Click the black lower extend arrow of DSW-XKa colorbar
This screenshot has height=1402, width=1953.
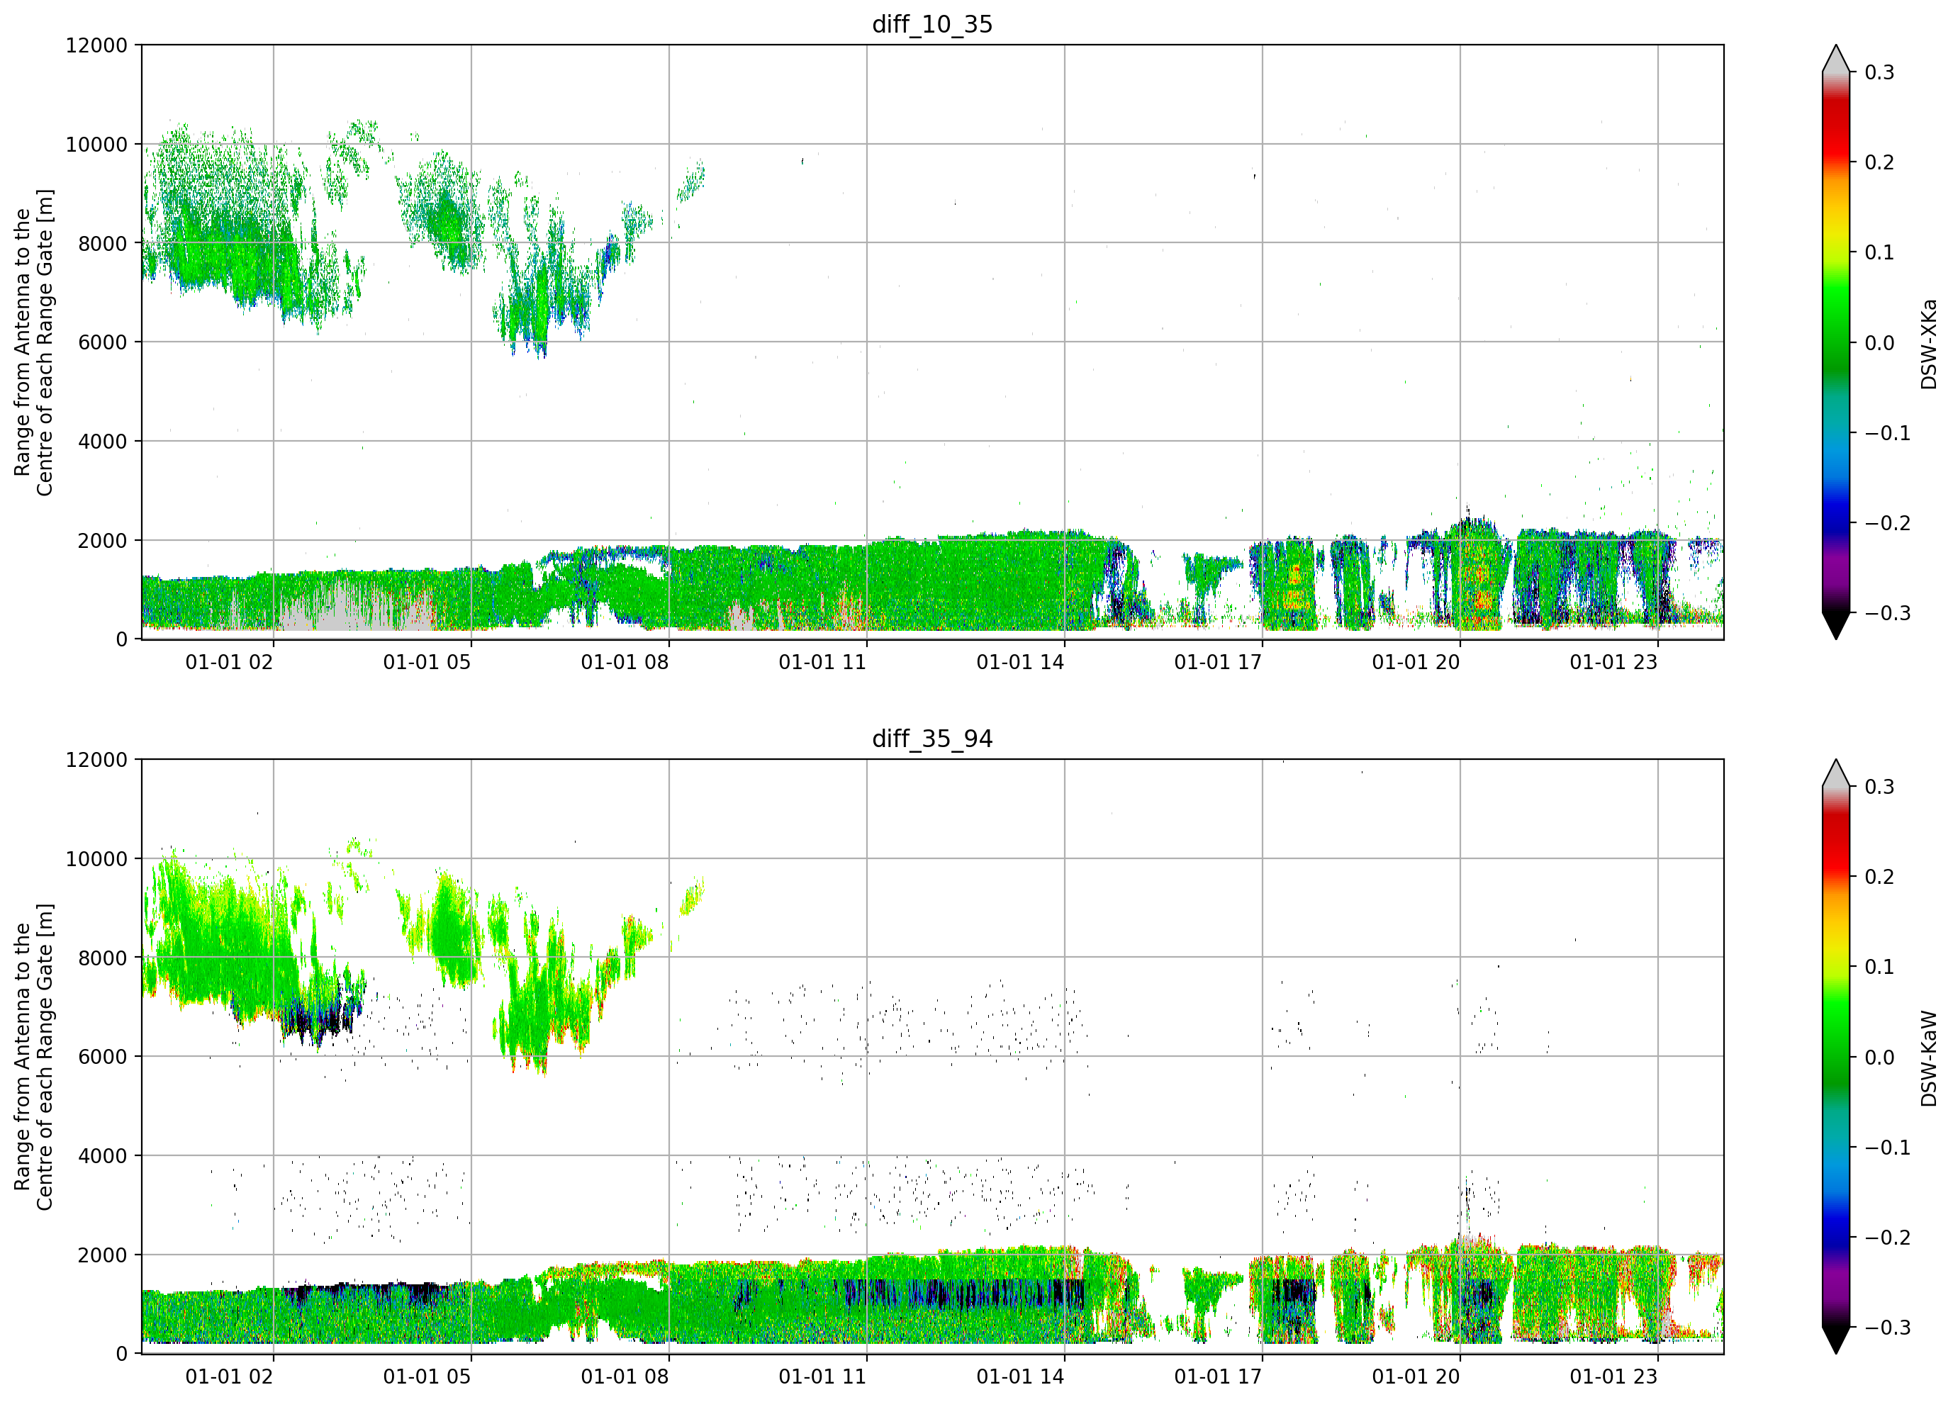1836,625
